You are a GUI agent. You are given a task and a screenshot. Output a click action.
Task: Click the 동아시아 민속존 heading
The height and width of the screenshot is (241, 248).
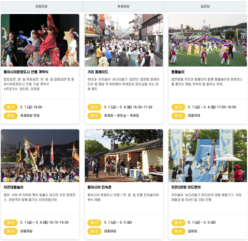click(x=101, y=188)
